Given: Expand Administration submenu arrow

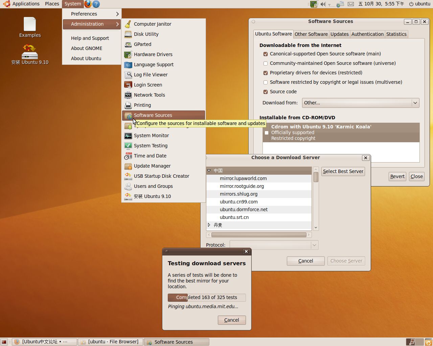Looking at the screenshot, I should 117,24.
